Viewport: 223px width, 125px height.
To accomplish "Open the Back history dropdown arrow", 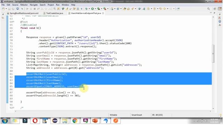I will click(x=168, y=9).
